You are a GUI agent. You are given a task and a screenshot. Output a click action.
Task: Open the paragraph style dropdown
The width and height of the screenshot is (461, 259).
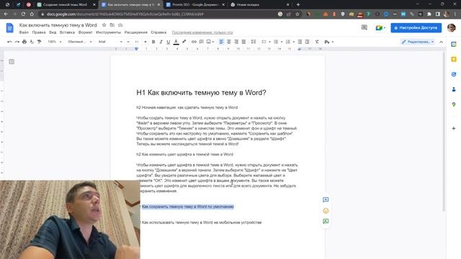point(80,42)
